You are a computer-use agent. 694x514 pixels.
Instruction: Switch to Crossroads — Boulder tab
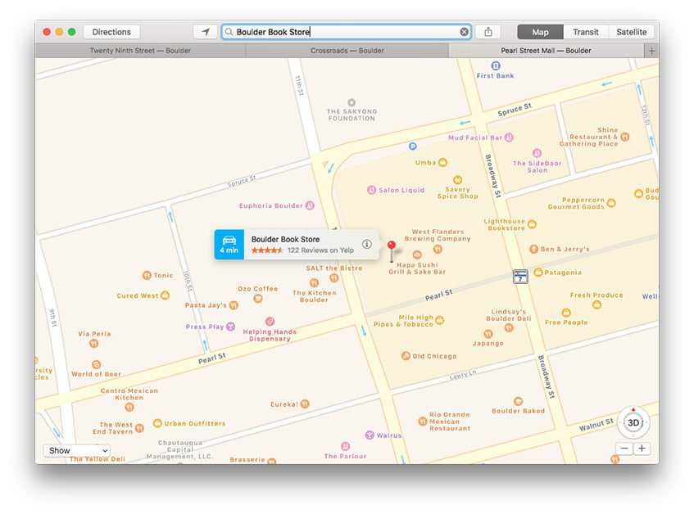pos(347,51)
